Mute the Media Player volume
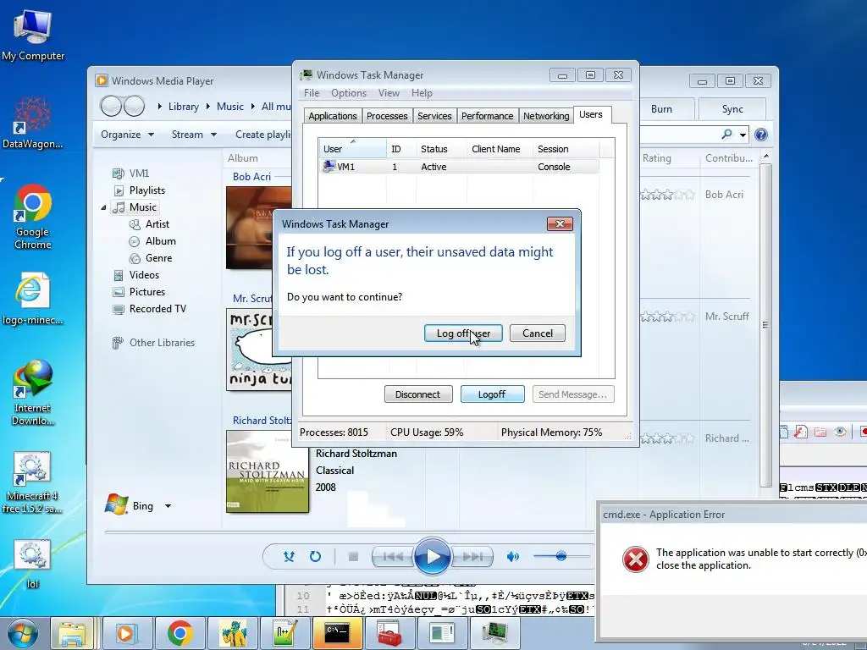The image size is (867, 650). point(512,557)
